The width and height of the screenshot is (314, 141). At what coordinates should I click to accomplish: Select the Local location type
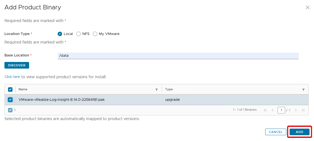coord(60,34)
